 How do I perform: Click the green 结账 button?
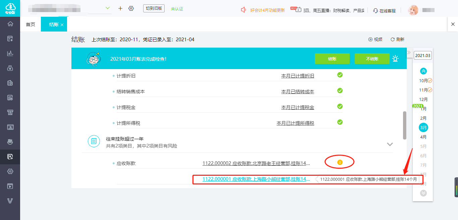332,59
